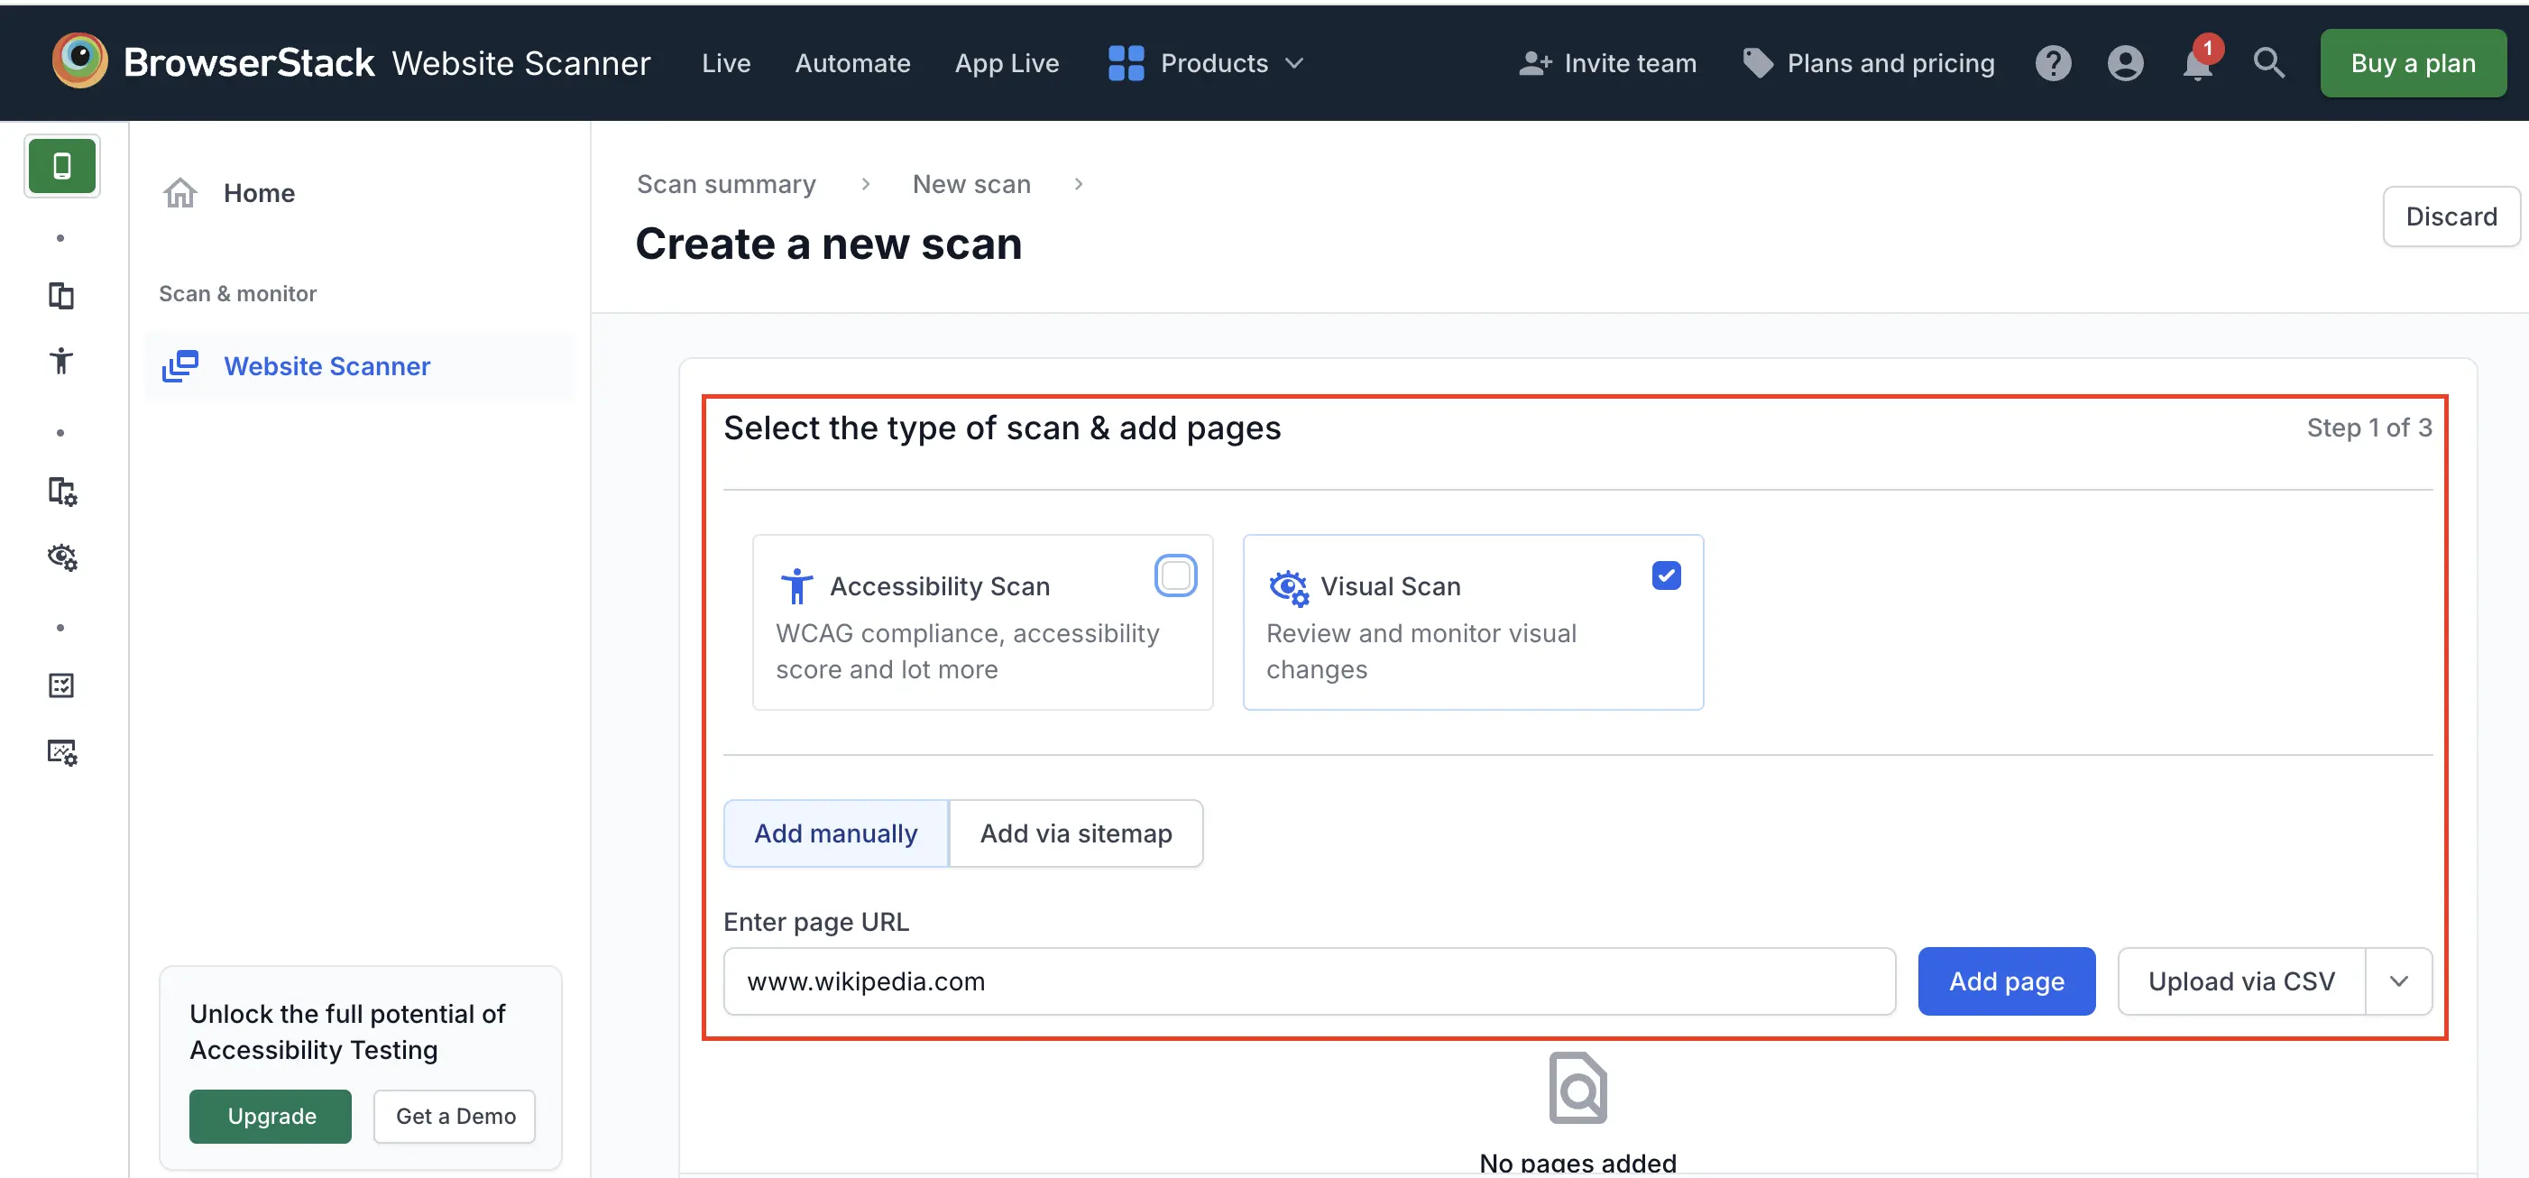Click the 'Step 1 of 3' text
This screenshot has height=1178, width=2529.
coord(2369,427)
